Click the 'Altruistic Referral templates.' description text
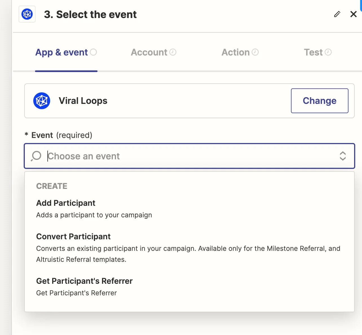The height and width of the screenshot is (335, 362). [81, 259]
